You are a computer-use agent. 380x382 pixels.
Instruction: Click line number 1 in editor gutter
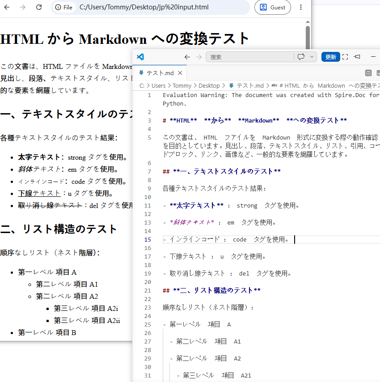pyautogui.click(x=149, y=95)
